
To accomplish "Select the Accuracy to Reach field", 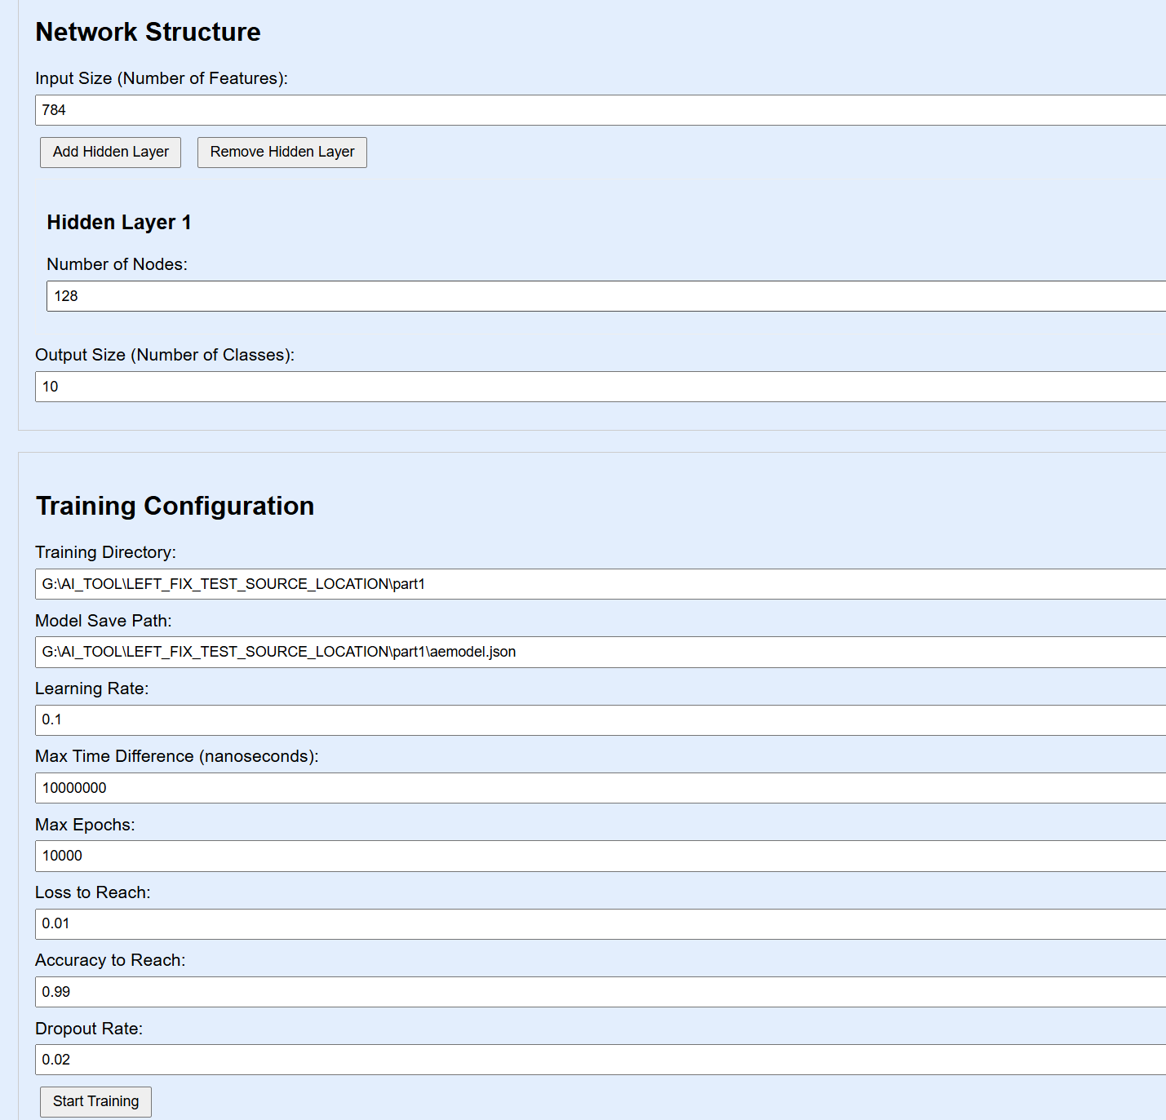I will [601, 992].
